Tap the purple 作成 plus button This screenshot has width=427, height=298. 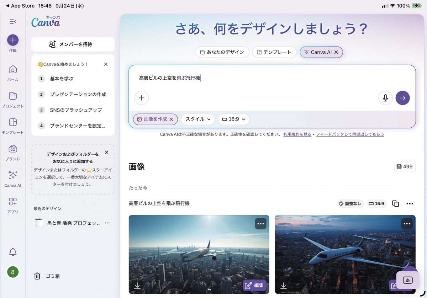tap(13, 40)
